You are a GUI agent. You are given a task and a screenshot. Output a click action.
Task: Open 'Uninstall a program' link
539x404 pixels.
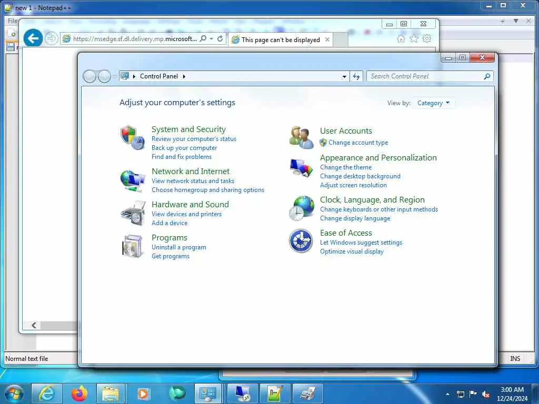tap(179, 247)
